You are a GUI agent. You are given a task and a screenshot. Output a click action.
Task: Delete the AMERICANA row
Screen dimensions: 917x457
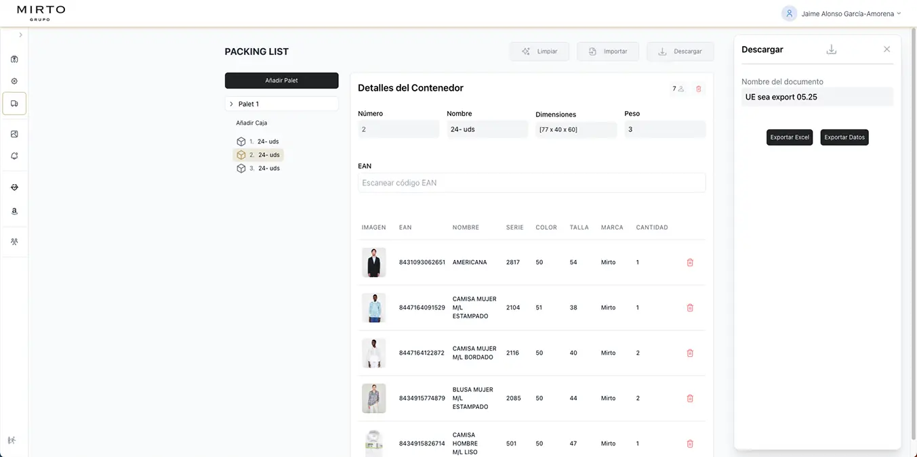(690, 262)
